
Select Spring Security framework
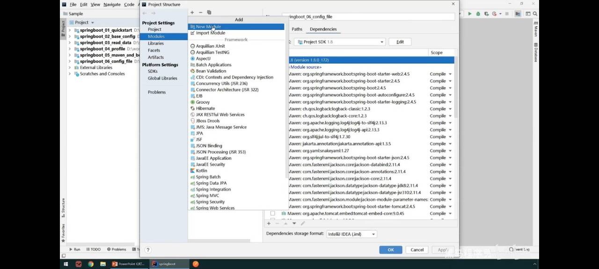coord(236,202)
